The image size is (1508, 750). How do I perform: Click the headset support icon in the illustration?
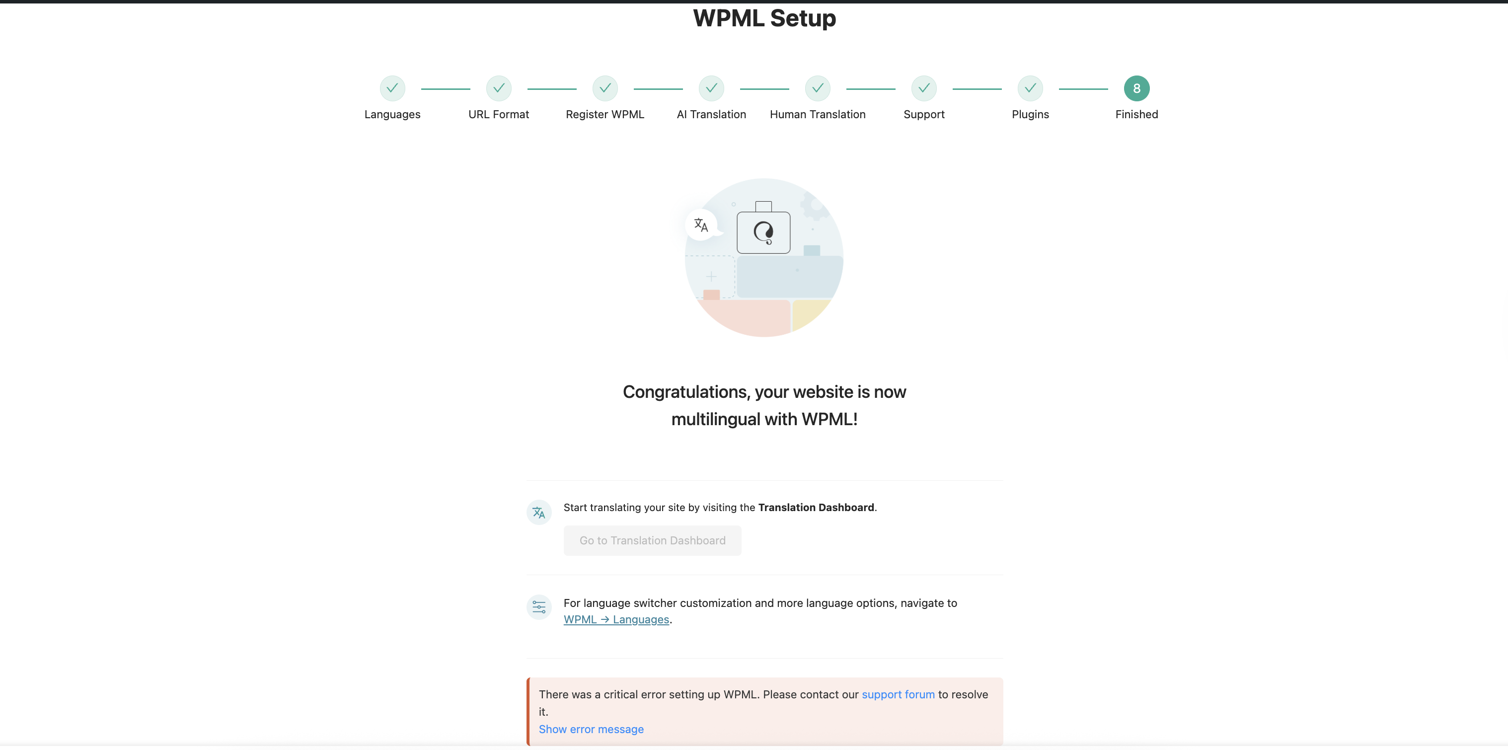click(x=763, y=232)
